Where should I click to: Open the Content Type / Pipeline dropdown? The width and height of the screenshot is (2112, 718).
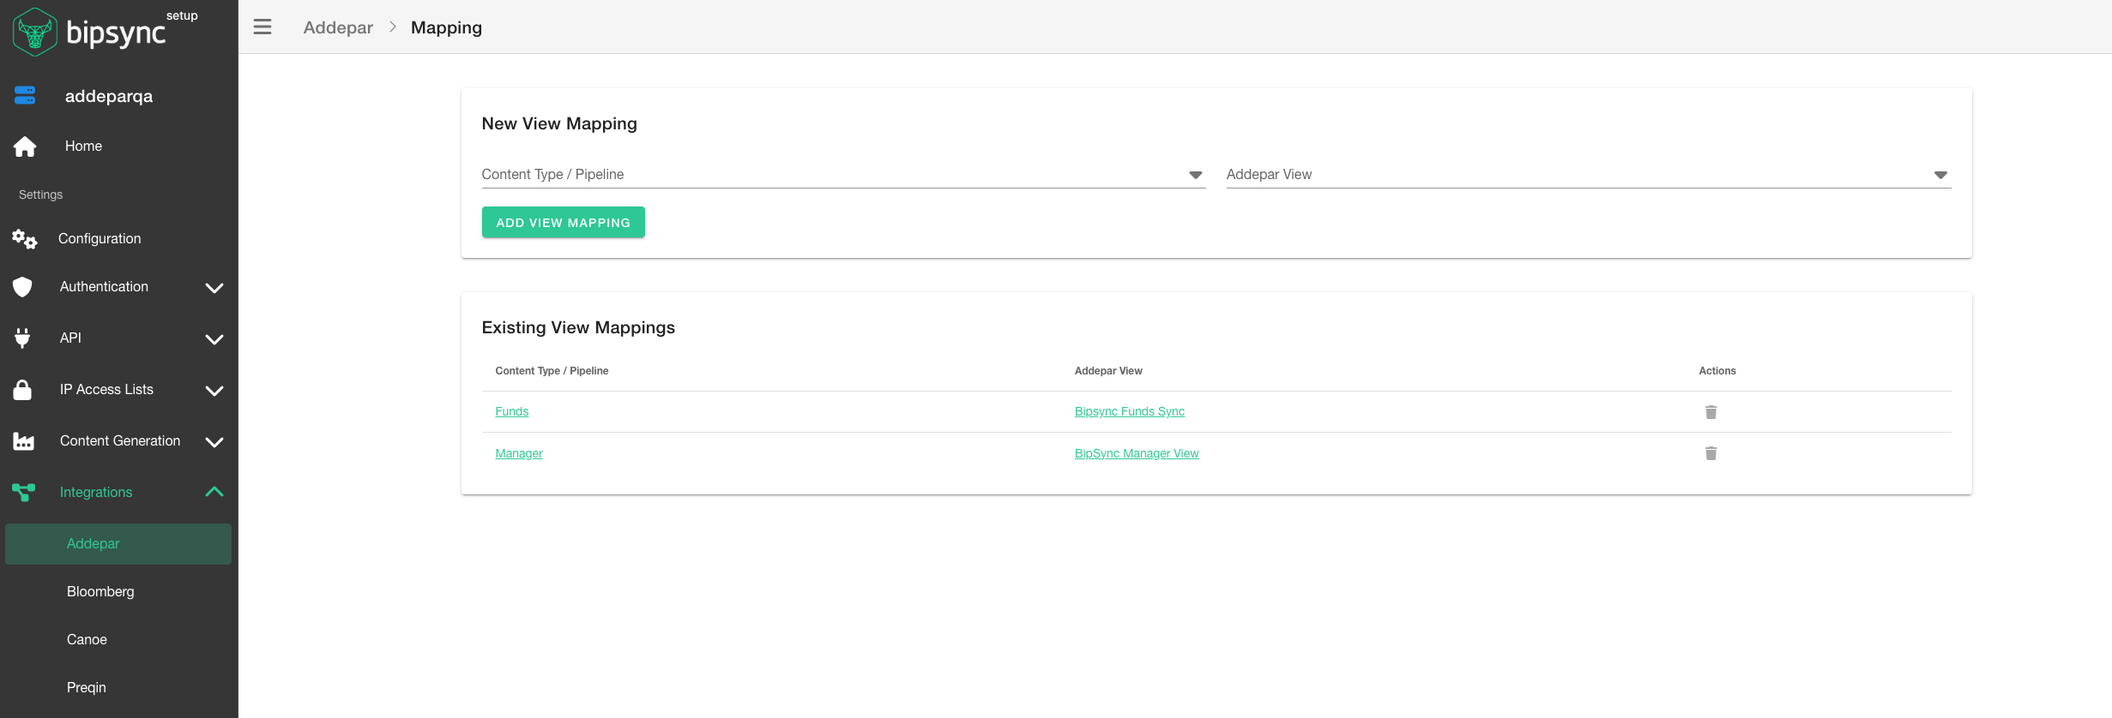[843, 174]
